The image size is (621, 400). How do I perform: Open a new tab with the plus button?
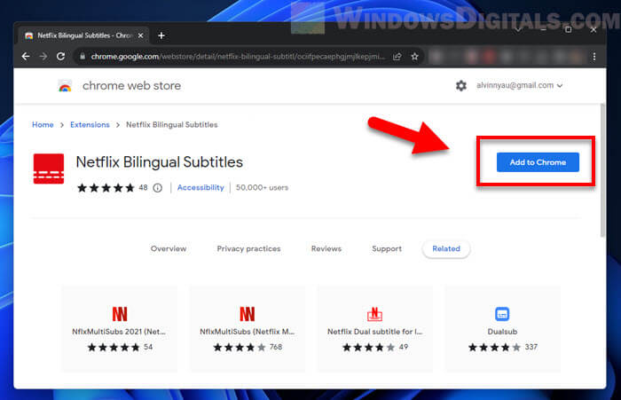click(161, 35)
